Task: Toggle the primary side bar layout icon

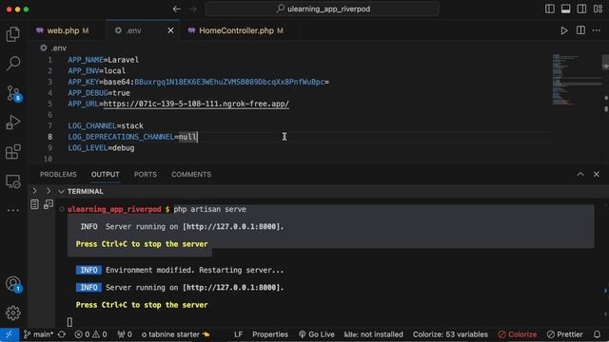Action: click(x=550, y=9)
